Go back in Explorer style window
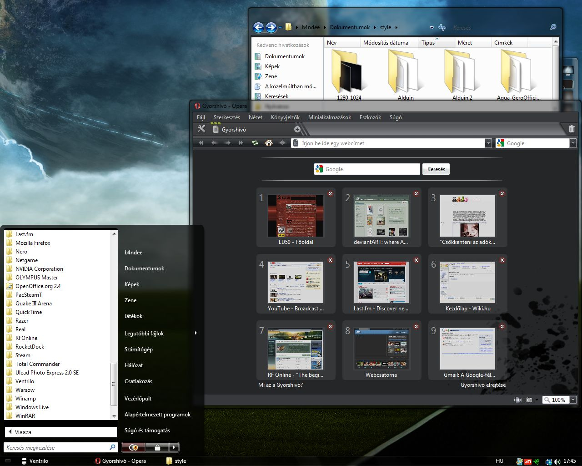The height and width of the screenshot is (466, 582). [x=258, y=27]
